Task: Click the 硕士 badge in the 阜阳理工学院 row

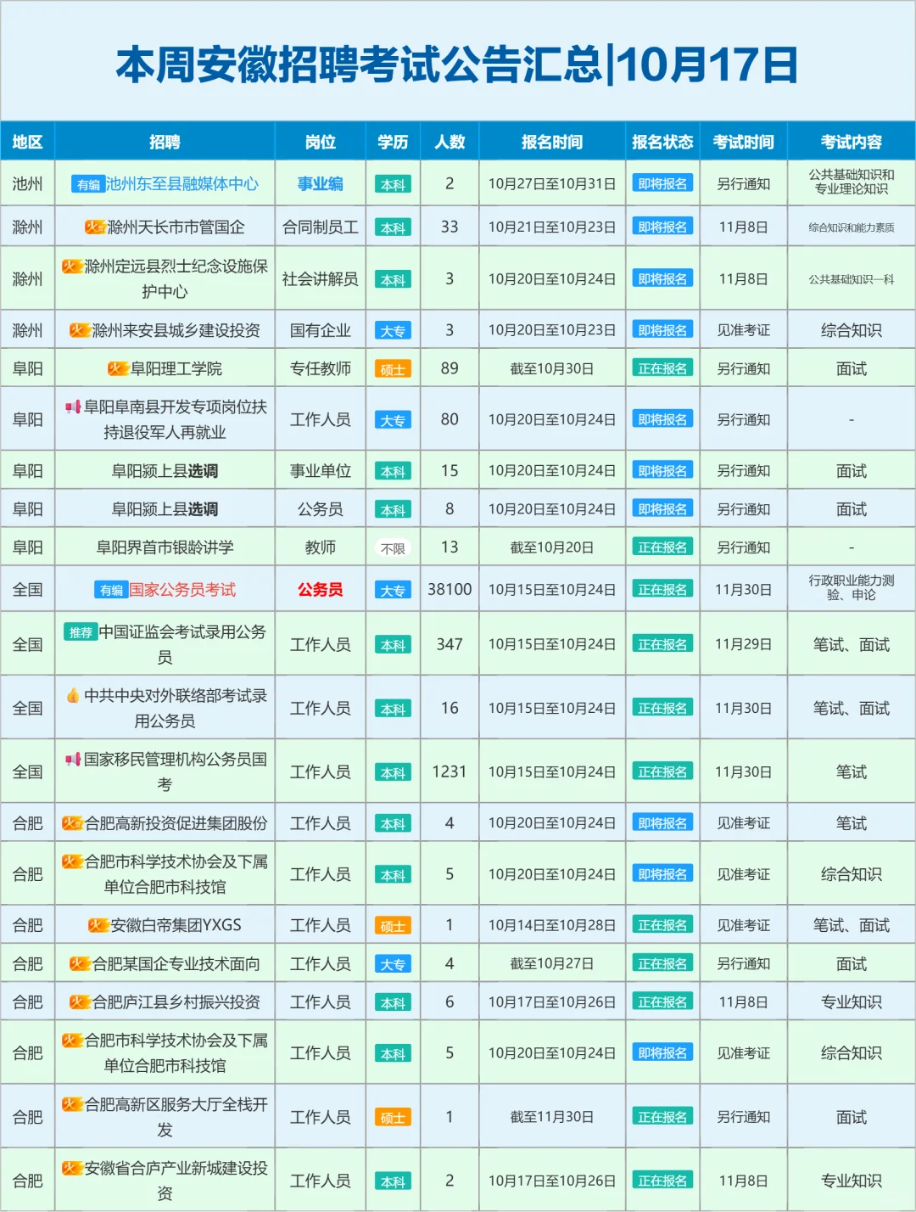Action: coord(393,368)
